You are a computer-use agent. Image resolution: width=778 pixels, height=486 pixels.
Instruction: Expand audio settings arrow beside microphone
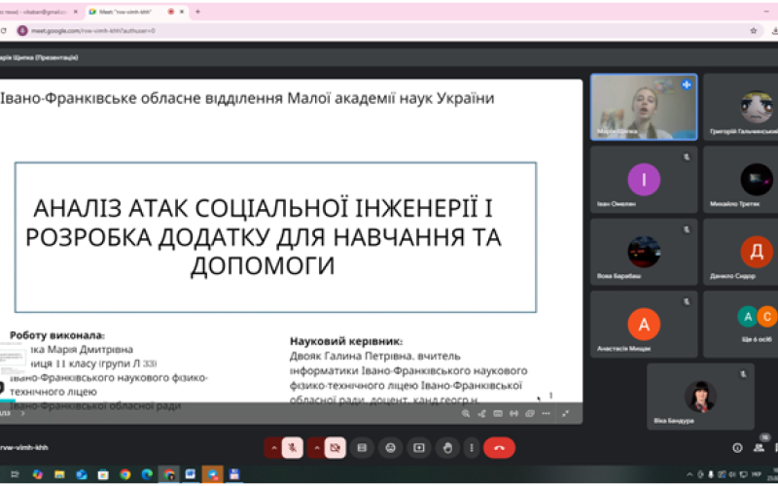tap(273, 448)
